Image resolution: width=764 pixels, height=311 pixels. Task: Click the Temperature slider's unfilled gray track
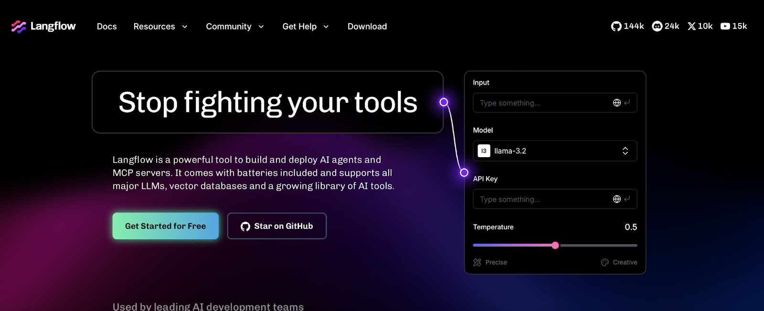coord(598,245)
